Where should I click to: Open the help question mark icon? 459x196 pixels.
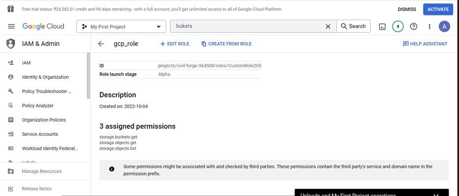pyautogui.click(x=413, y=26)
